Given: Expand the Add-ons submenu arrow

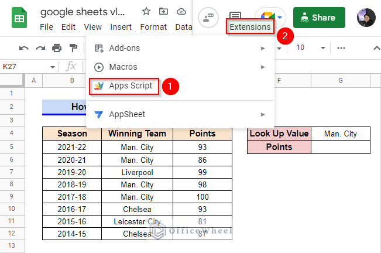Looking at the screenshot, I should (263, 48).
